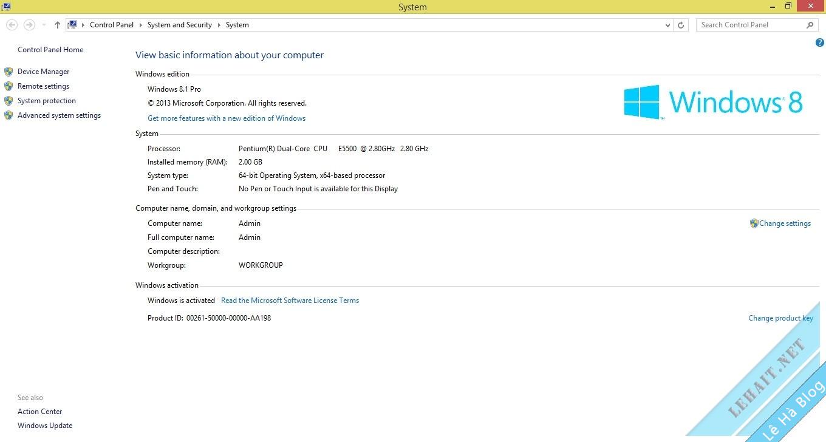Click the shield icon beside Advanced system settings
Image resolution: width=826 pixels, height=442 pixels.
coord(9,115)
